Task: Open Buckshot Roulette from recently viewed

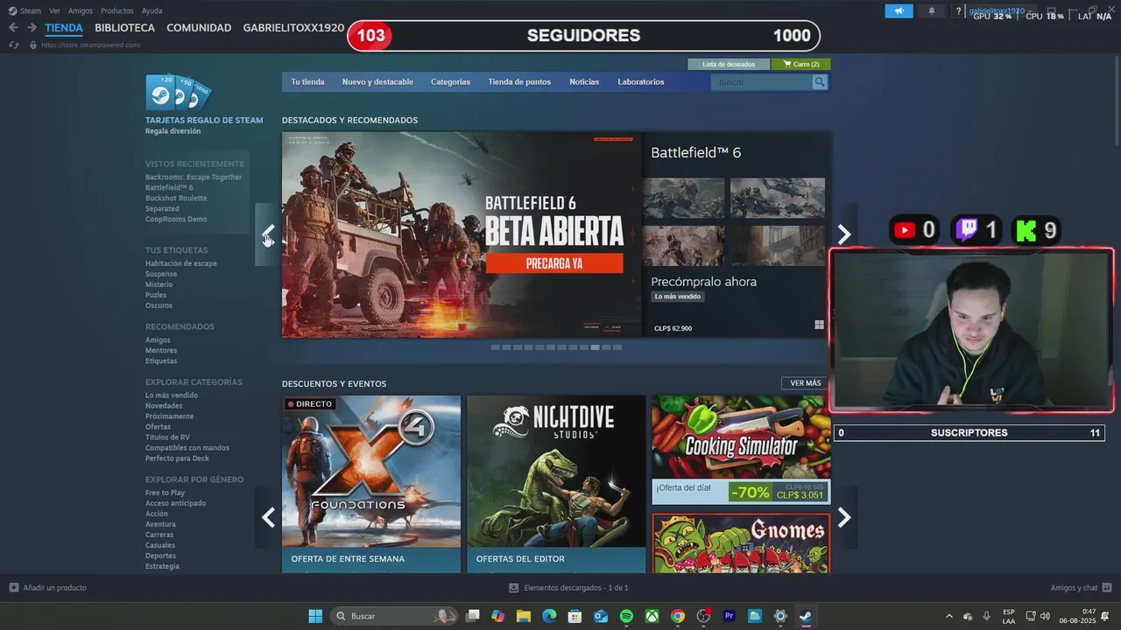Action: pyautogui.click(x=176, y=199)
